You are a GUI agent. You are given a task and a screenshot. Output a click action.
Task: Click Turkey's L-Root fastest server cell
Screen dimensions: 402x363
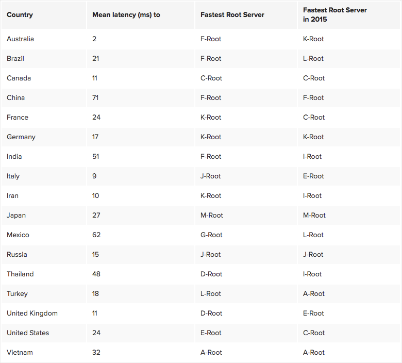pos(211,294)
